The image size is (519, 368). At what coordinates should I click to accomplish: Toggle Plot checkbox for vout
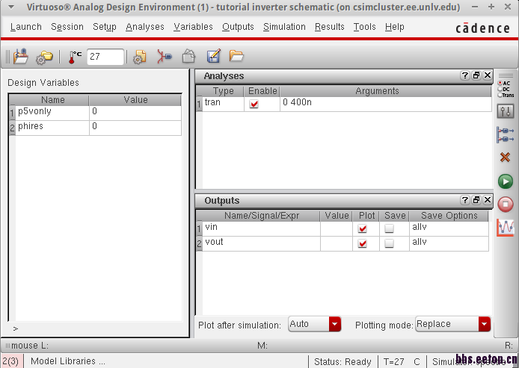(363, 243)
